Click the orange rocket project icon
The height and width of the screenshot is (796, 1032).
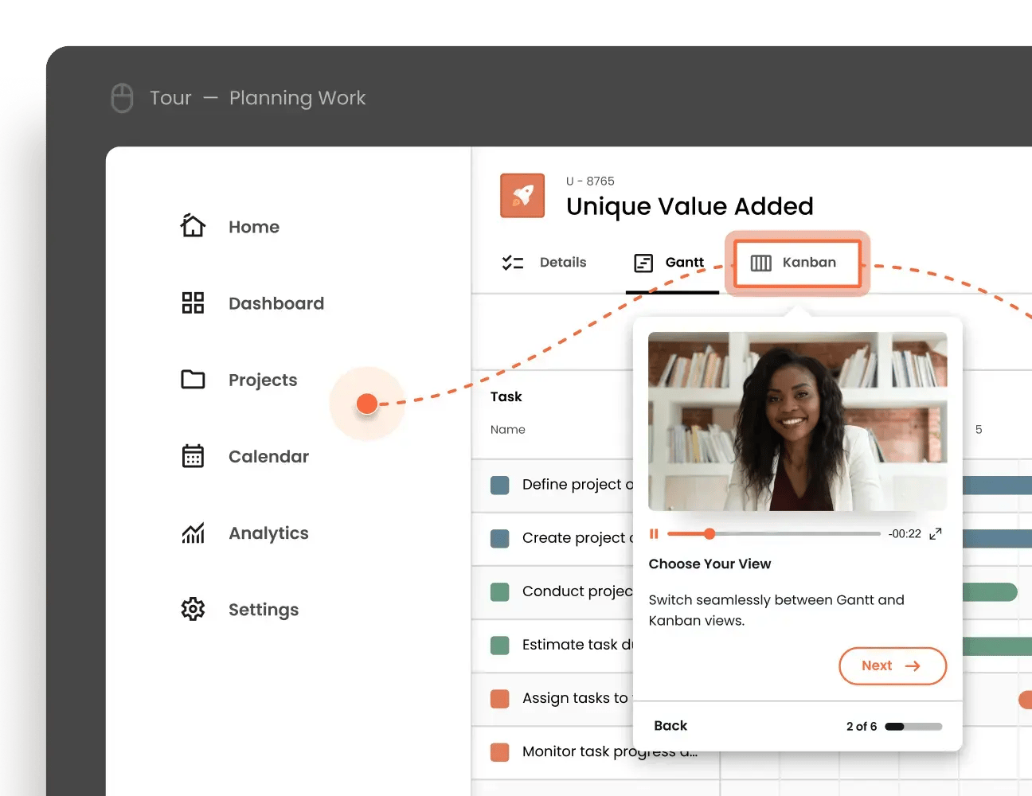pyautogui.click(x=522, y=196)
